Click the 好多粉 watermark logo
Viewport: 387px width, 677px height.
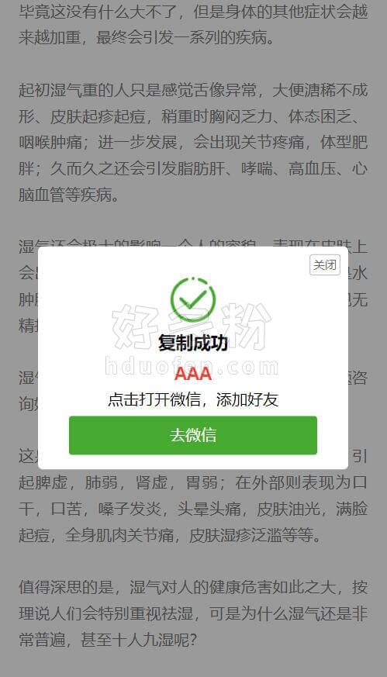(192, 326)
